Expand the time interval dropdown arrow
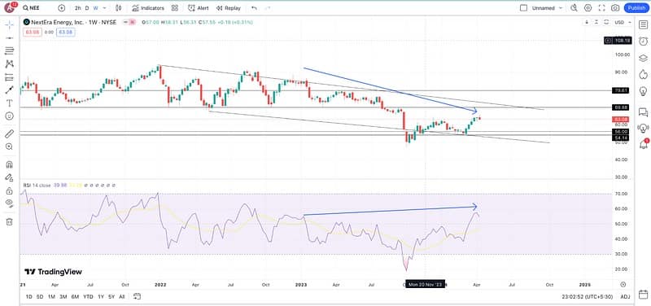This screenshot has width=651, height=306. [104, 8]
